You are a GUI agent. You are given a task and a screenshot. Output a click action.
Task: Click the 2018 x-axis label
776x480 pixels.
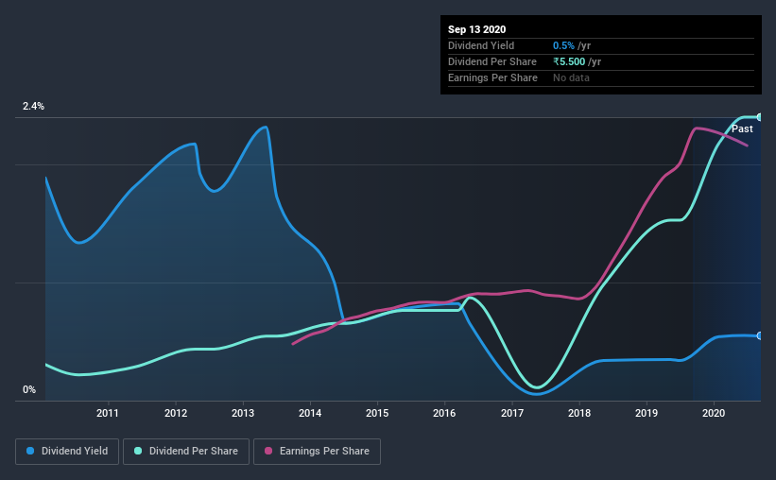click(x=579, y=413)
